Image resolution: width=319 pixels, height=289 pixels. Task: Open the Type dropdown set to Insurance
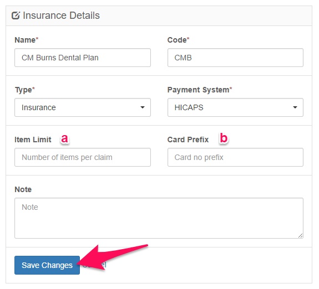83,107
